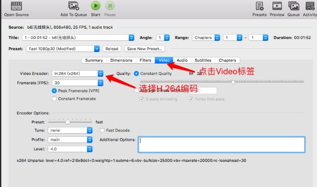Switch to the Summary tab
Viewport: 317px width, 187px height.
point(94,60)
